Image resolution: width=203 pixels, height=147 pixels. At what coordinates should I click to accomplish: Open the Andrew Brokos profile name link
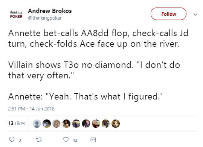coord(50,11)
